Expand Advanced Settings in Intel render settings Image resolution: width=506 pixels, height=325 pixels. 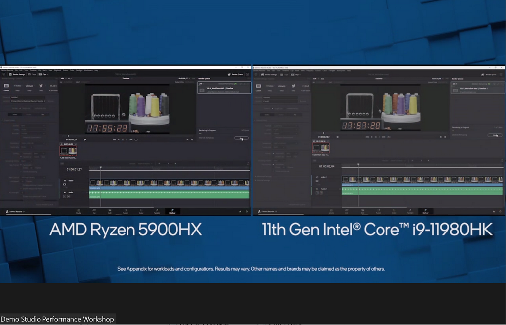point(263,177)
